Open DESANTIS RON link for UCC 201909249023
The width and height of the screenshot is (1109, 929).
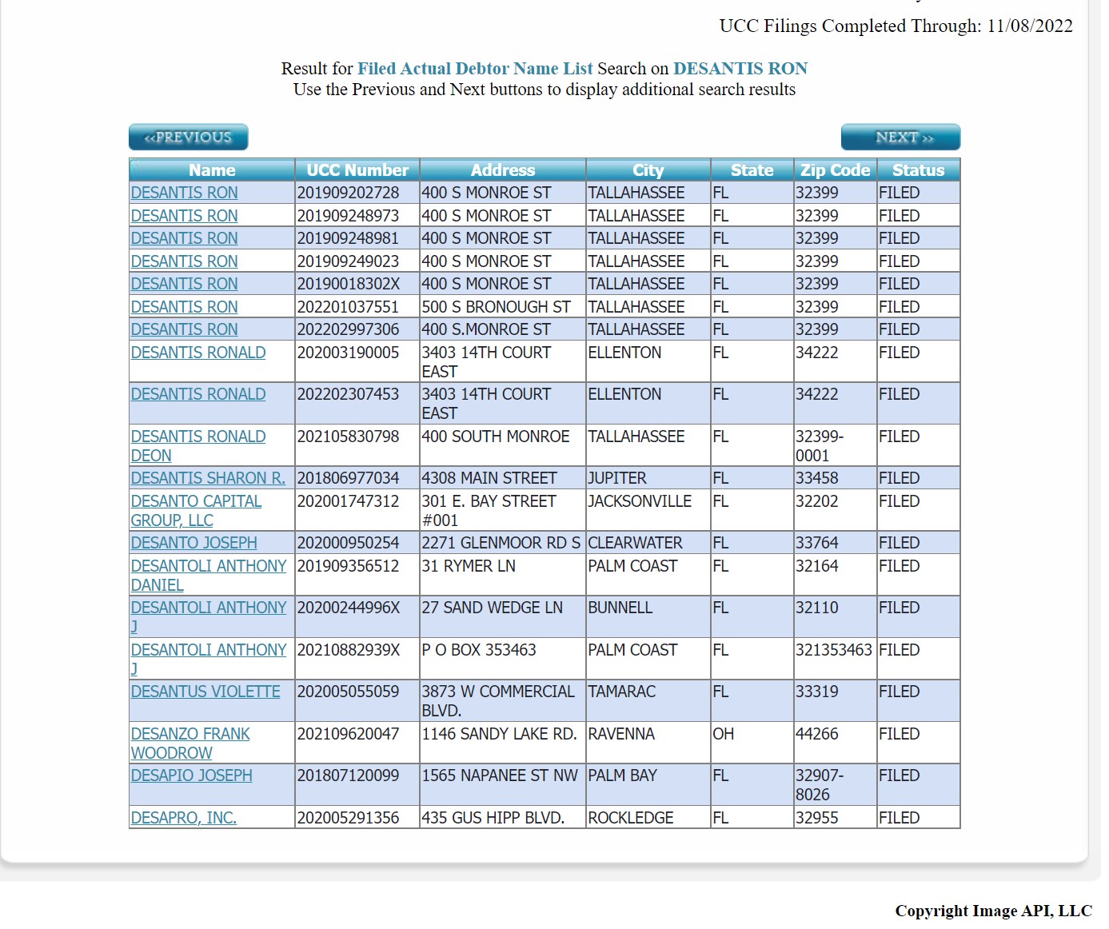point(184,261)
